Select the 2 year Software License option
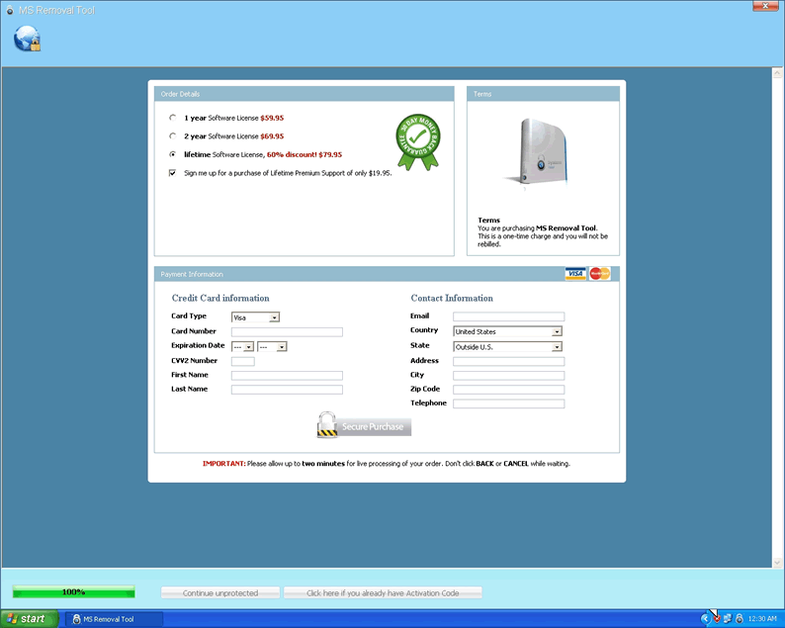 click(173, 136)
